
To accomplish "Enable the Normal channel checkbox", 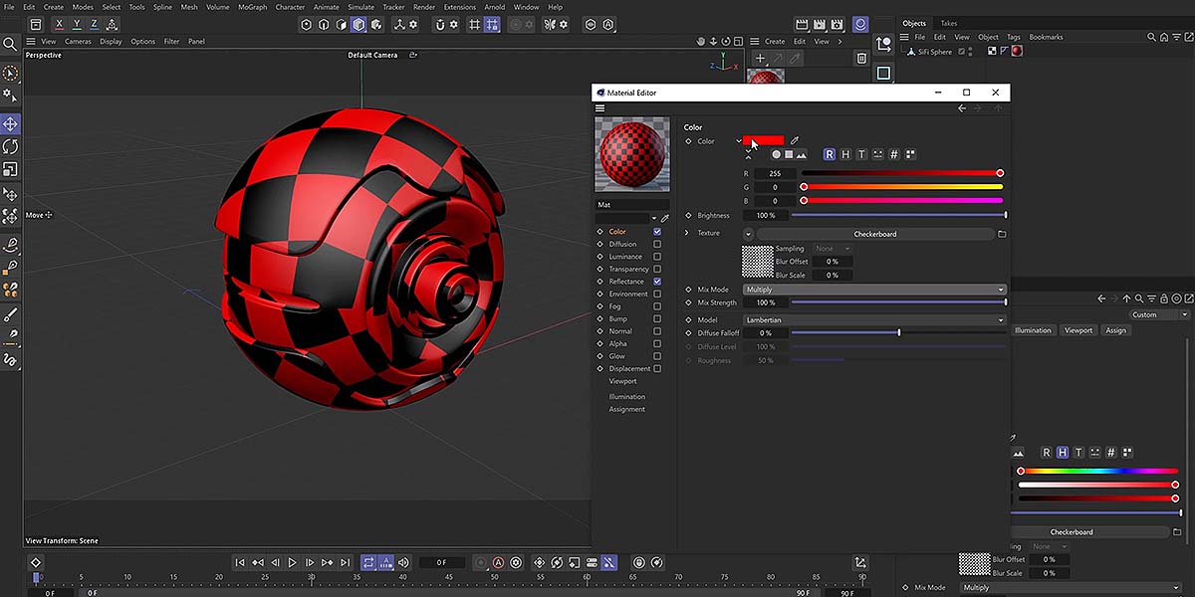I will [x=657, y=331].
